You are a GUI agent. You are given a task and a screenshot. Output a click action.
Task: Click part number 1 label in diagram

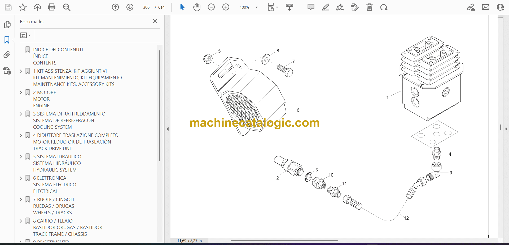coord(387,98)
